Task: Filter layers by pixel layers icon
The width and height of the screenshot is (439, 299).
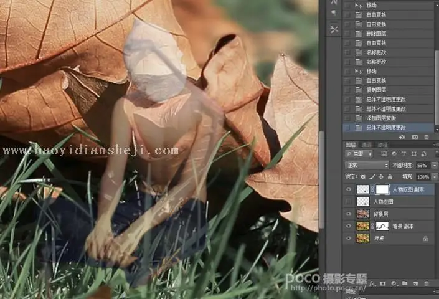Action: (384, 154)
